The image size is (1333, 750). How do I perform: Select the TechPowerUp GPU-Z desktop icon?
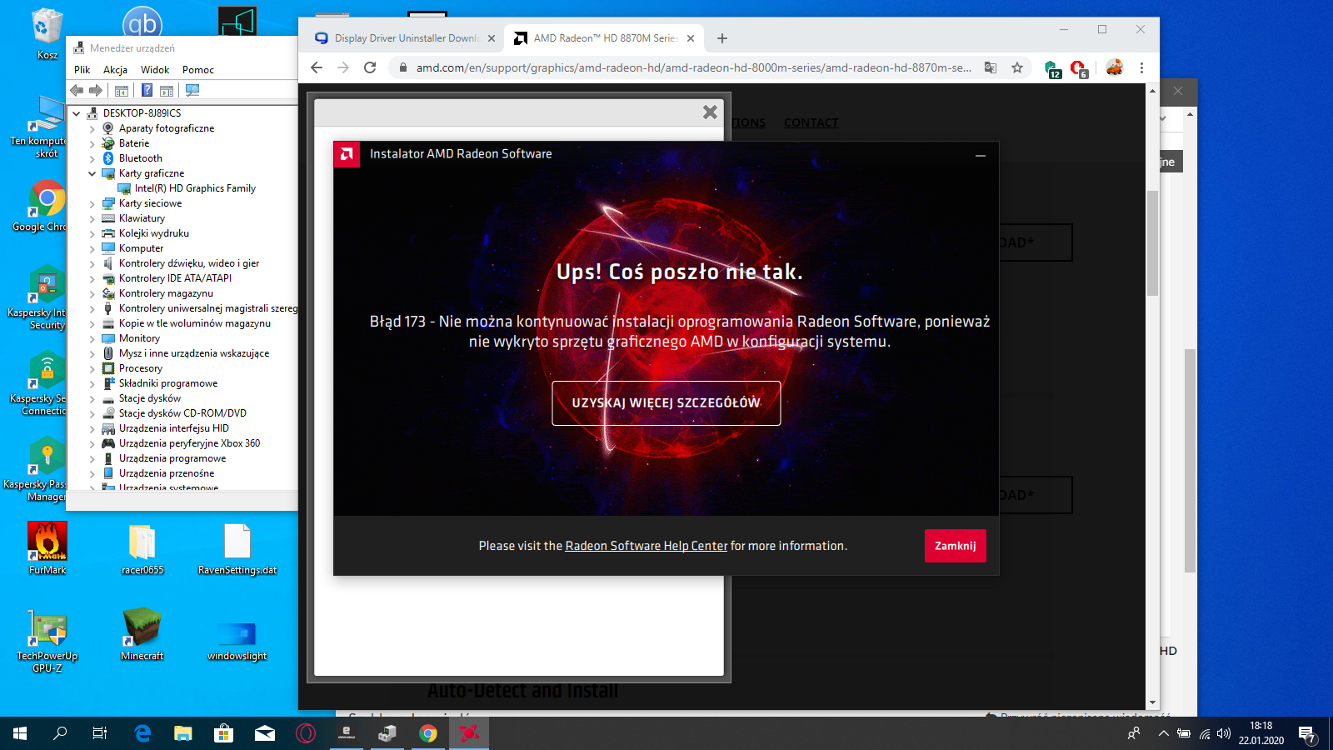[47, 641]
